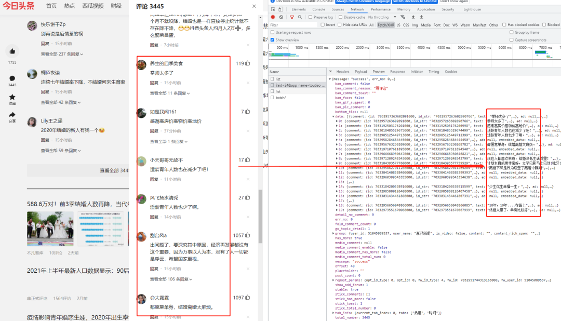Open the wedding photo thumbnail under 588.6万对 article

[50, 229]
